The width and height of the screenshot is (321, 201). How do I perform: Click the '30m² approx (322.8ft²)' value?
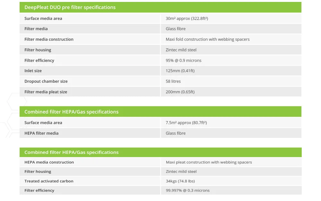pos(187,18)
